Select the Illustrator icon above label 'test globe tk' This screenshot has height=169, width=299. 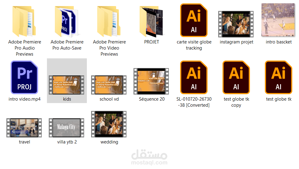click(x=278, y=78)
